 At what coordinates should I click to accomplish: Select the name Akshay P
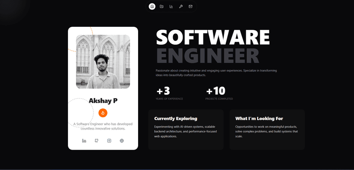[103, 101]
